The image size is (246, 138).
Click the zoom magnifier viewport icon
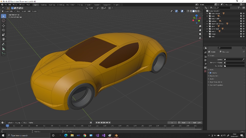[200, 26]
